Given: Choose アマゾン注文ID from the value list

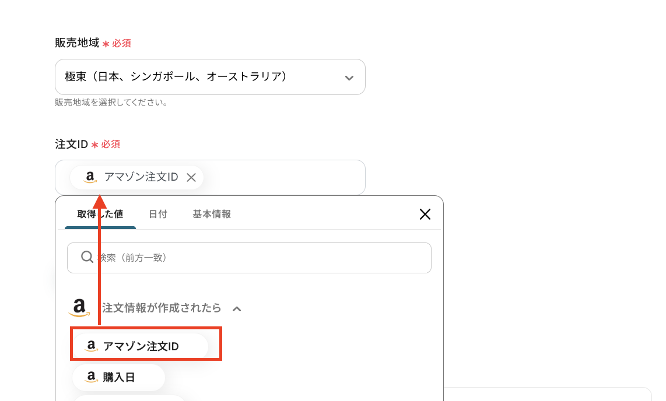Looking at the screenshot, I should tap(141, 346).
